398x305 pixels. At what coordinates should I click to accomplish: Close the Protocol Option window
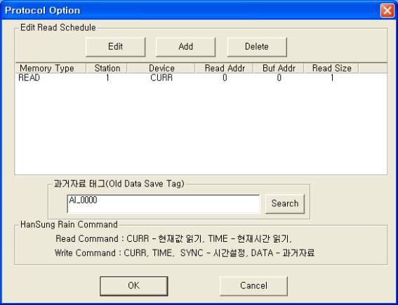pyautogui.click(x=387, y=11)
